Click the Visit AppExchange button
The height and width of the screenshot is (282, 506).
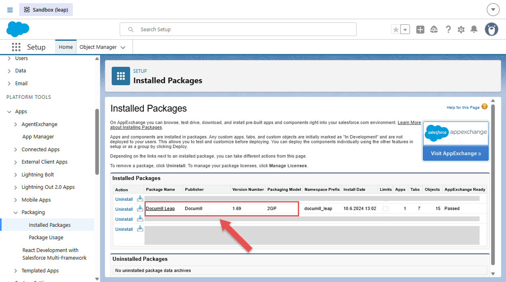click(x=456, y=154)
